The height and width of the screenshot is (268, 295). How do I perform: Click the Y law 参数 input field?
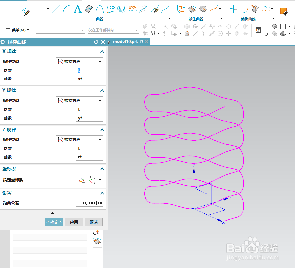point(89,110)
